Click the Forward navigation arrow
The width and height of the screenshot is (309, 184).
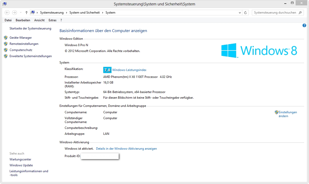[x=14, y=13]
